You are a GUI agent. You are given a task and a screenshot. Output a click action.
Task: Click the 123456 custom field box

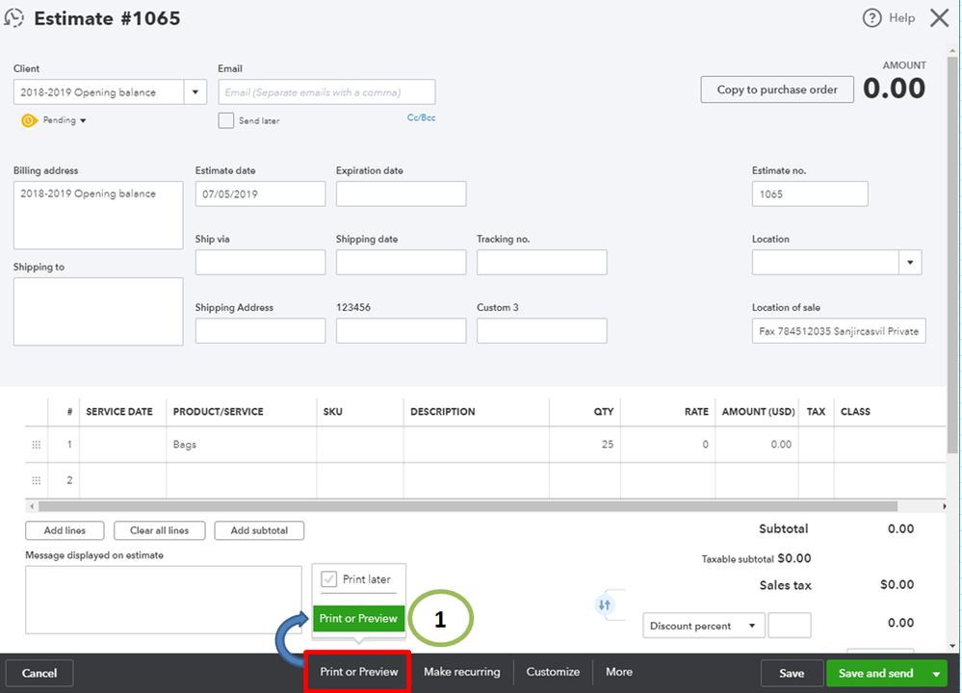click(401, 330)
